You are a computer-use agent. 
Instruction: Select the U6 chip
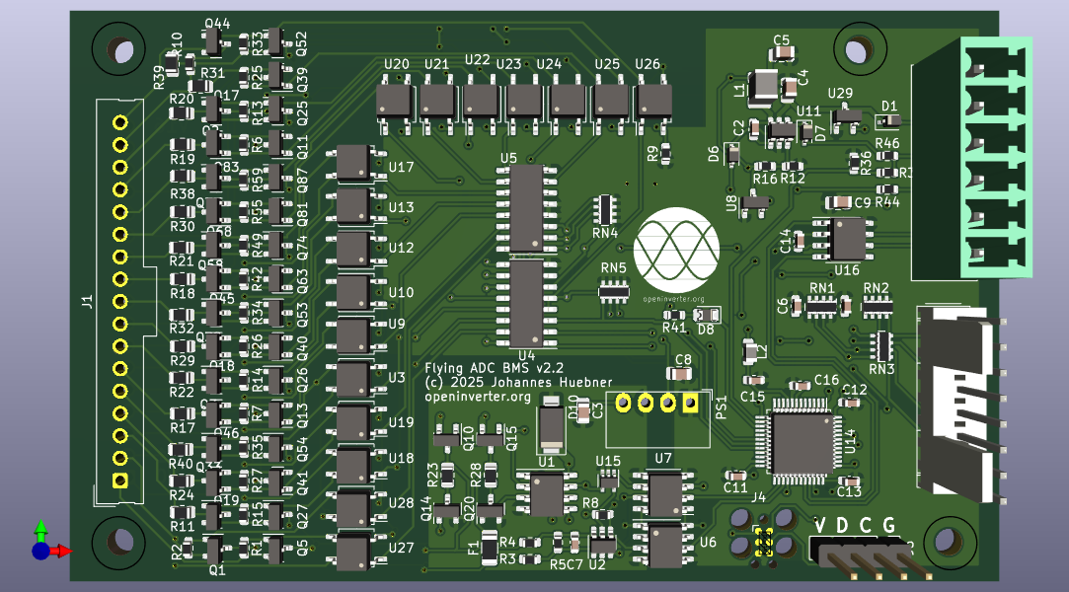[664, 545]
